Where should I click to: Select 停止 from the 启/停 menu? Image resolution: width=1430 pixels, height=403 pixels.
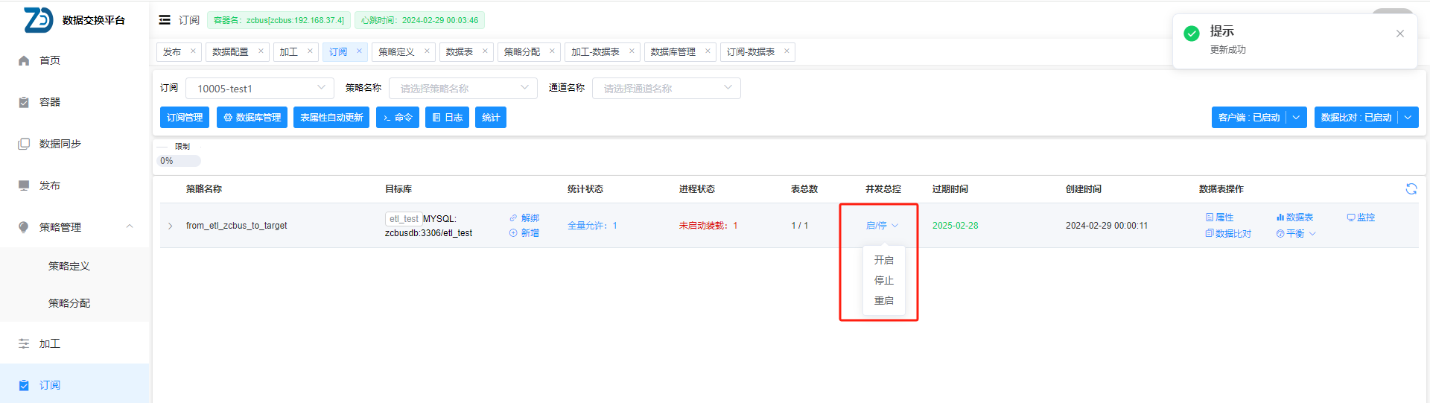coord(883,280)
